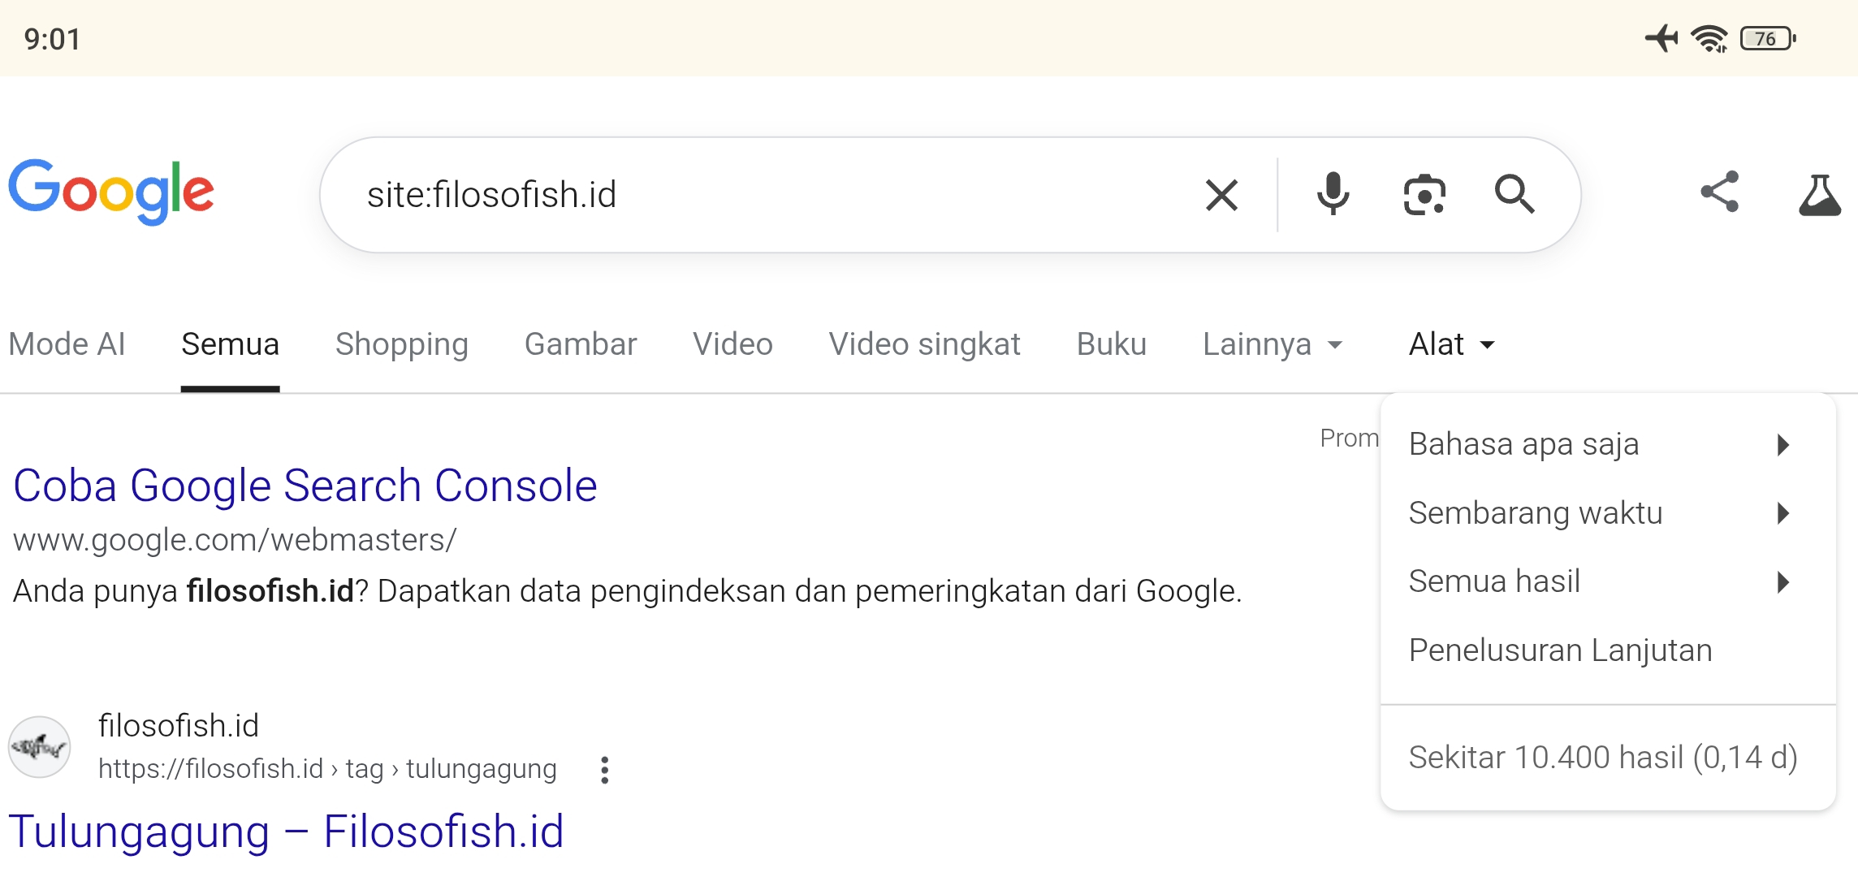Screen dimensions: 1858x877
Task: Clear the search box with the X icon
Action: click(x=1221, y=195)
